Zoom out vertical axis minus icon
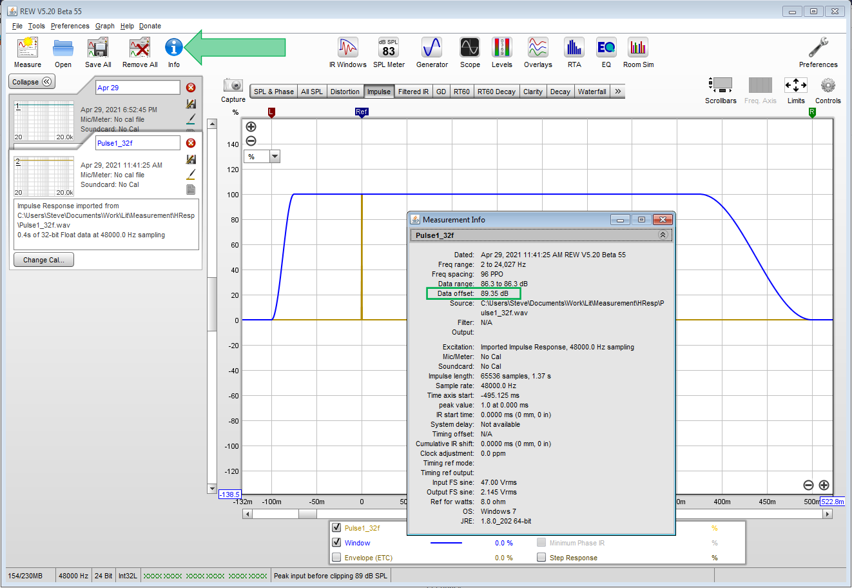This screenshot has width=852, height=588. pyautogui.click(x=251, y=141)
